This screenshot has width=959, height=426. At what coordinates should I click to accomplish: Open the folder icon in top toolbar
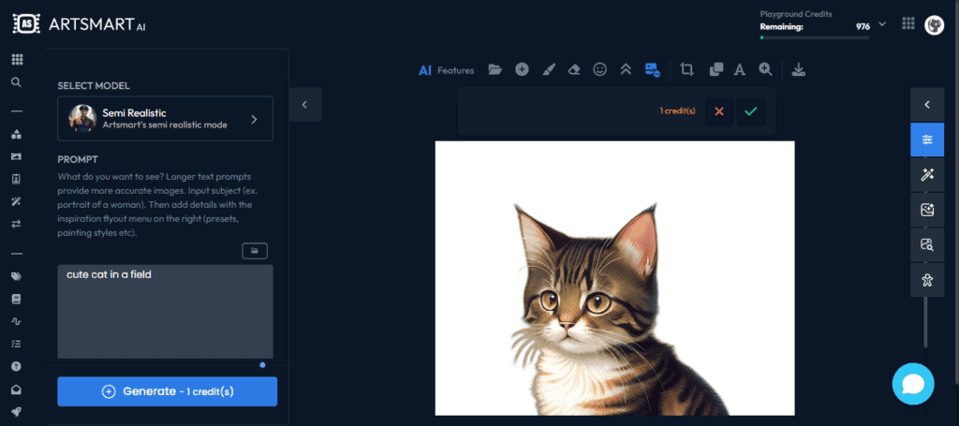pyautogui.click(x=494, y=69)
